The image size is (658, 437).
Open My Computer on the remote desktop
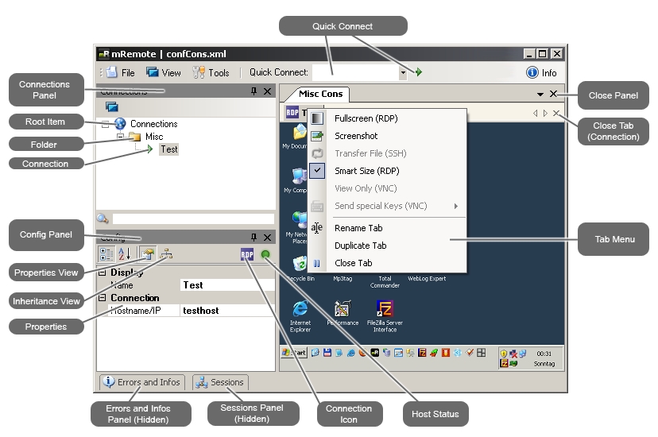[x=299, y=180]
